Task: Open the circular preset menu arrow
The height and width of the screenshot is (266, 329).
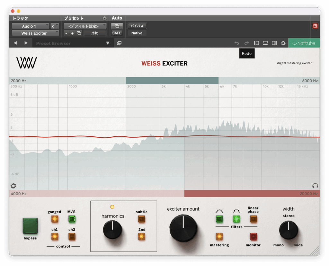Action: click(104, 18)
